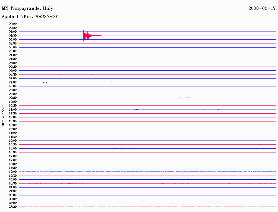Click the '20:30' time label
Image resolution: width=278 pixels, height=212 pixels.
(13, 183)
